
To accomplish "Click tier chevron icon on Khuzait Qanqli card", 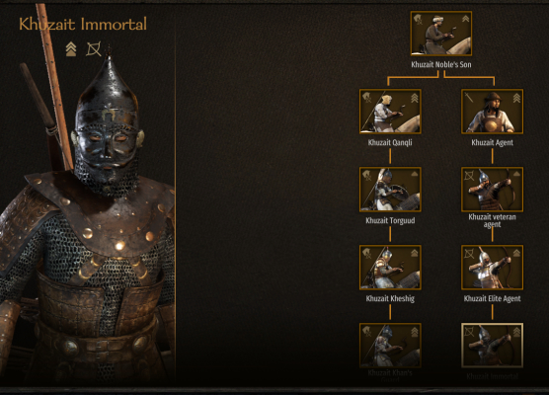I will (414, 98).
